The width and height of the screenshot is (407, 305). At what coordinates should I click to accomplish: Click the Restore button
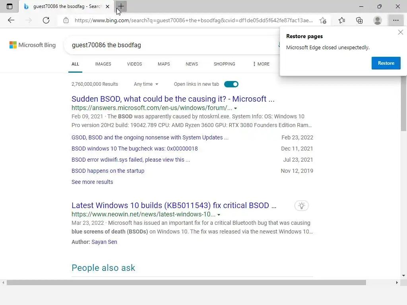coord(386,63)
